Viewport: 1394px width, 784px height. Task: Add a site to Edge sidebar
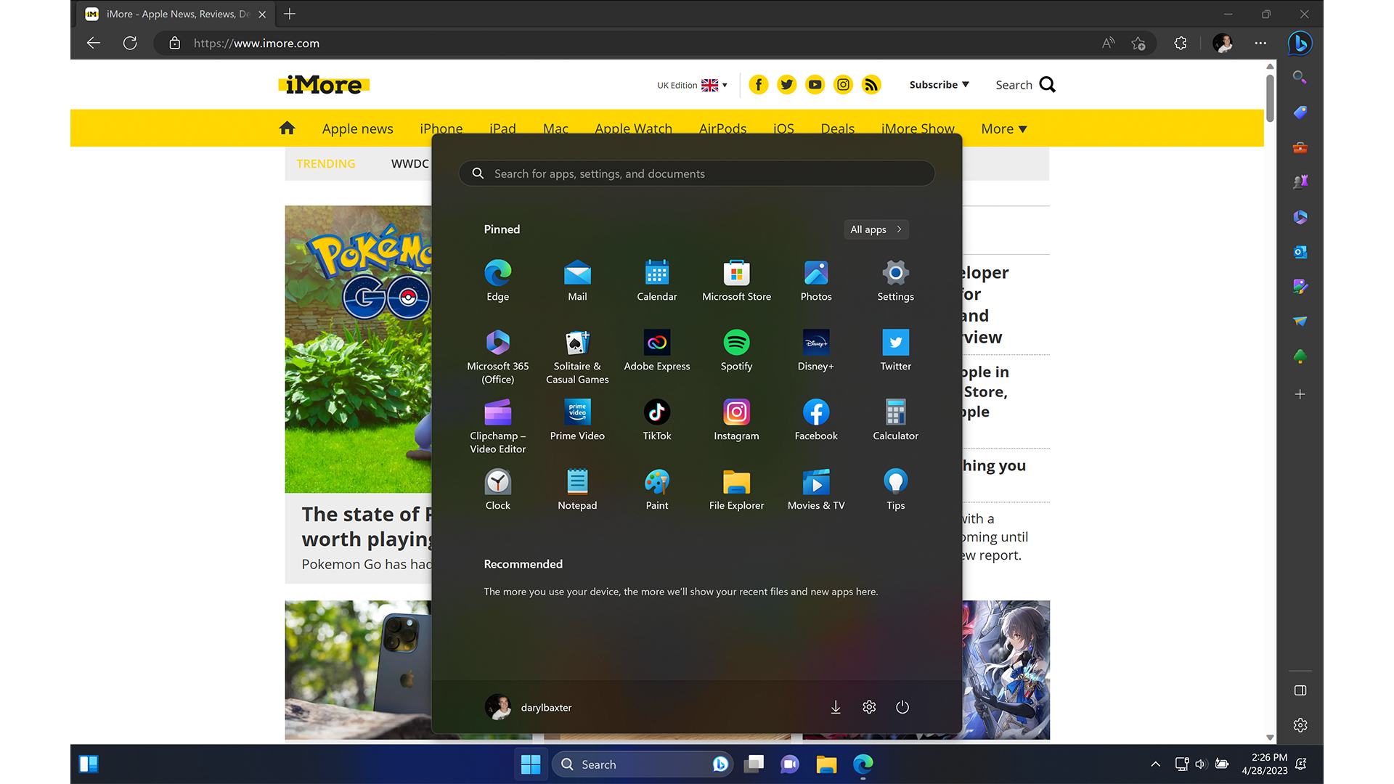click(x=1300, y=394)
